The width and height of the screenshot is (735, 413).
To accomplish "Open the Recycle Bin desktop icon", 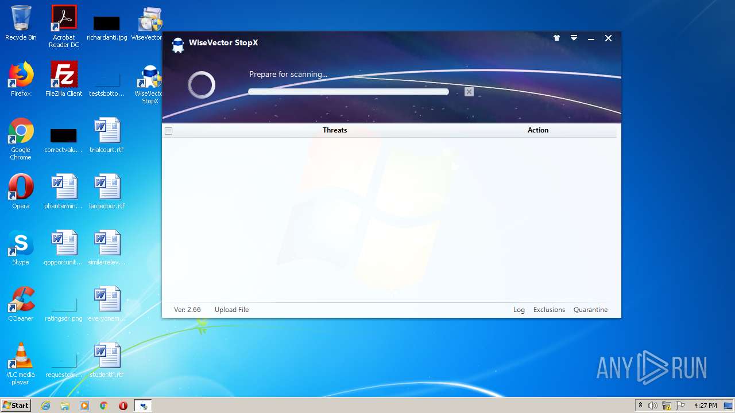I will pos(21,24).
